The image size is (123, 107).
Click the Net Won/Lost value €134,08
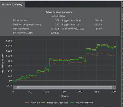point(55,29)
